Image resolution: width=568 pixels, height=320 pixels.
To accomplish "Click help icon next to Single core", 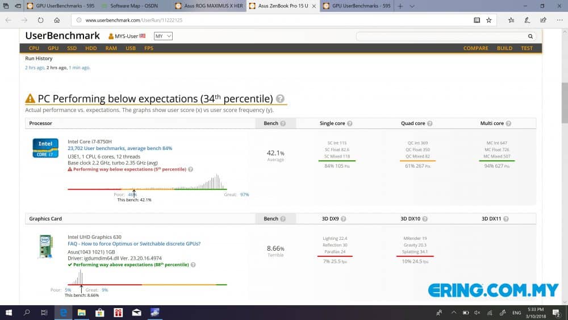I will [349, 123].
